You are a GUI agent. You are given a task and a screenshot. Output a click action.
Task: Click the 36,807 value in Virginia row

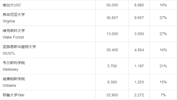(112, 18)
